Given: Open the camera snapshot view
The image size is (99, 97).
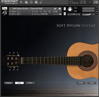Looking at the screenshot, I should click(x=55, y=9).
